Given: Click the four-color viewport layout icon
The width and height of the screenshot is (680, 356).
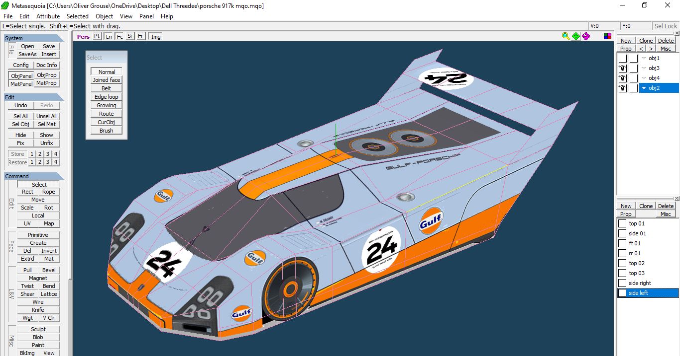Looking at the screenshot, I should (607, 36).
